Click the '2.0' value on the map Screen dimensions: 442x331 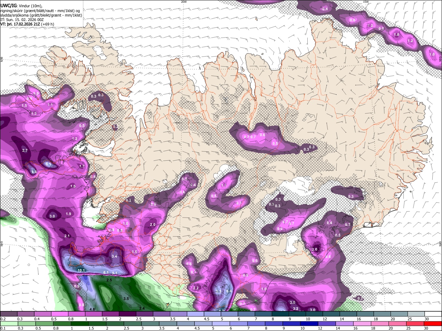click(x=153, y=224)
